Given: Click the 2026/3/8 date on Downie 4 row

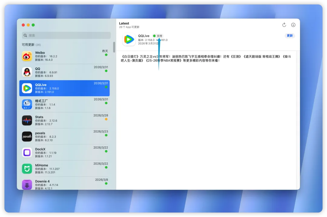Looking at the screenshot, I should (x=101, y=179).
